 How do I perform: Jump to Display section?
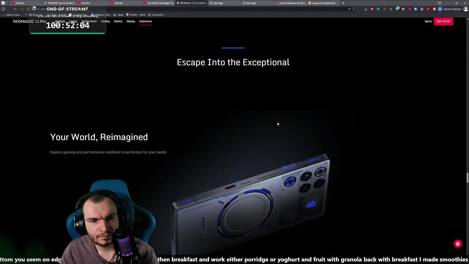pyautogui.click(x=131, y=21)
